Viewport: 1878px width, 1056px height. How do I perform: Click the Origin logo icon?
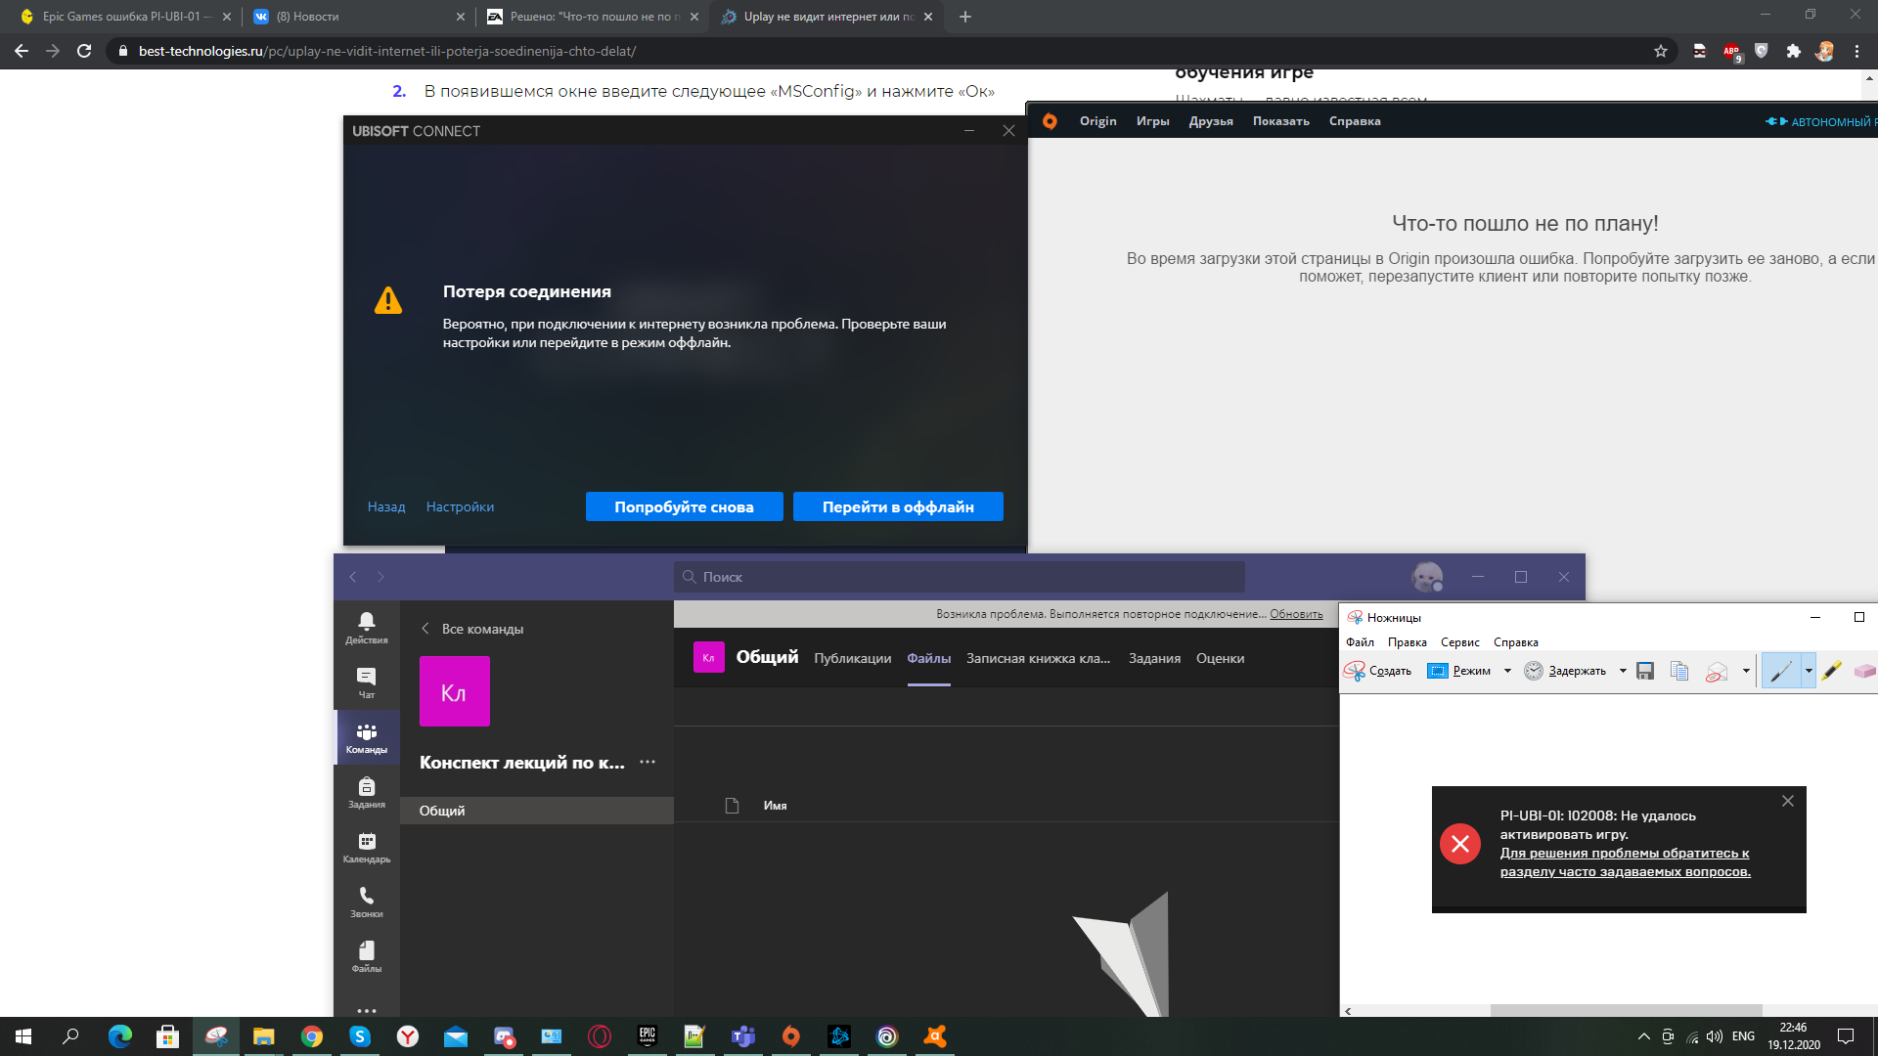pos(1050,121)
